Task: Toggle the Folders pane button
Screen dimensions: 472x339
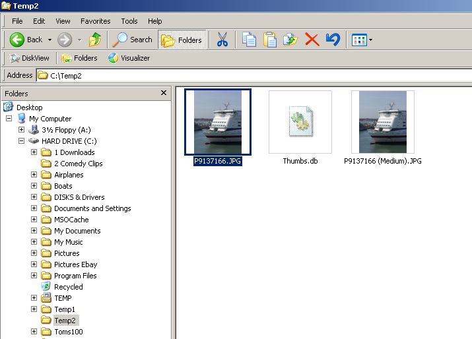Action: pos(182,40)
